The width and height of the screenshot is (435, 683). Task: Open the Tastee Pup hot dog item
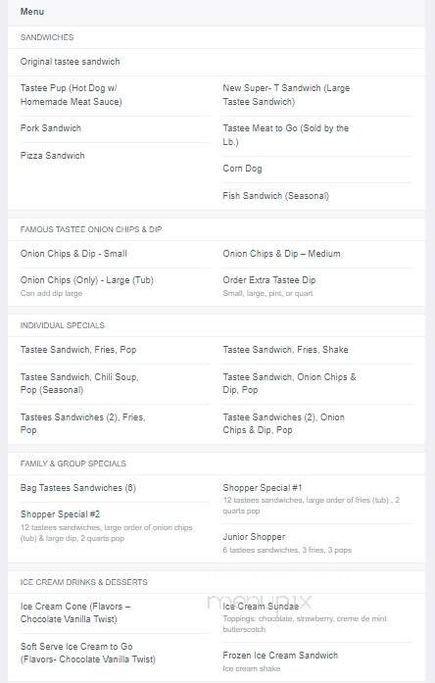click(x=71, y=95)
